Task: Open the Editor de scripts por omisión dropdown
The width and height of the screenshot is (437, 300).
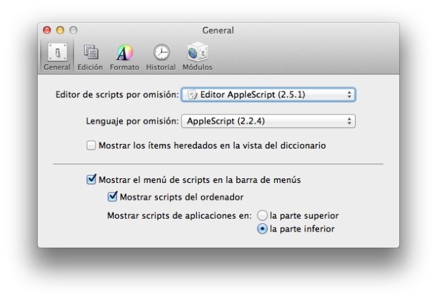Action: click(268, 95)
